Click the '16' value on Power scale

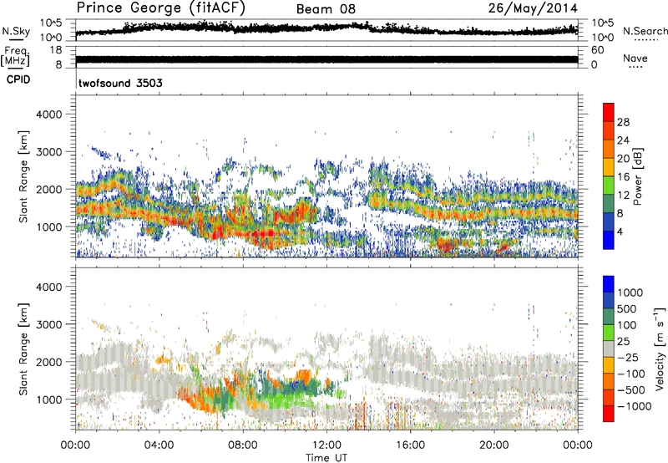click(623, 177)
